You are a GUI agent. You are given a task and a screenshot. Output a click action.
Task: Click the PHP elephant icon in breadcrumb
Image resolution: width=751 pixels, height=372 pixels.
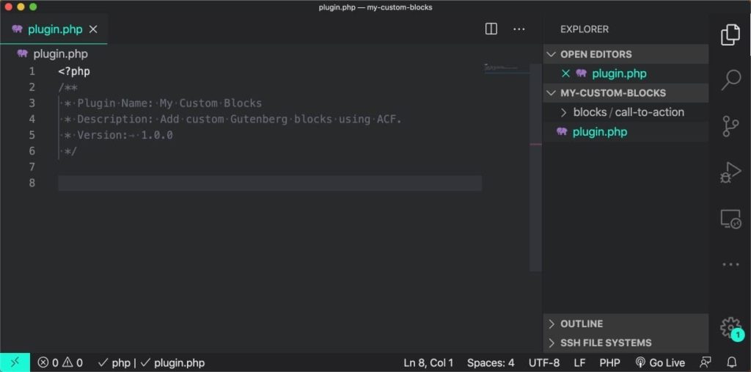click(x=23, y=54)
